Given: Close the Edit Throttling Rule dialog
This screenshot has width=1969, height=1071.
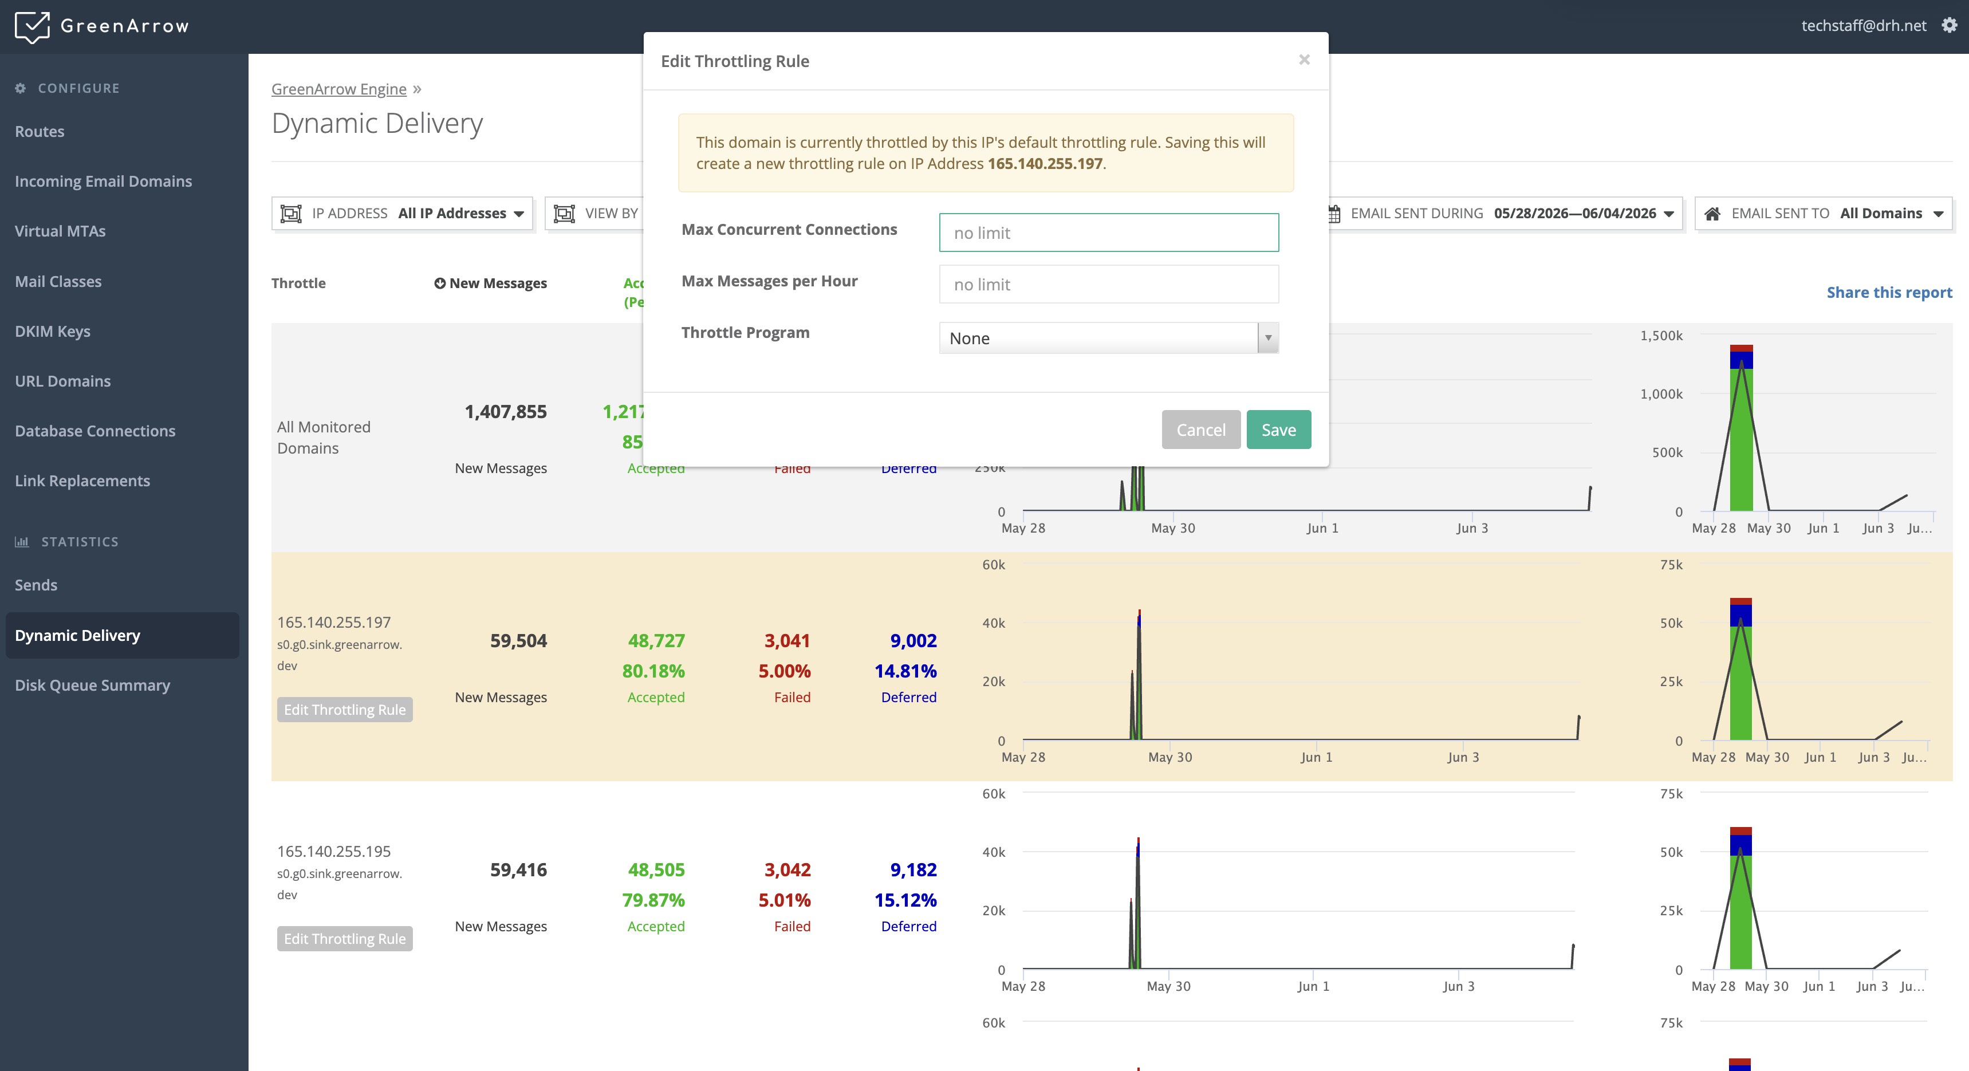Looking at the screenshot, I should (x=1304, y=60).
